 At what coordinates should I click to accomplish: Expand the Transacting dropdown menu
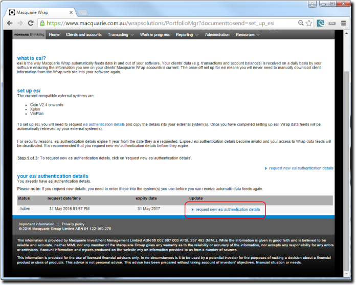pos(121,35)
